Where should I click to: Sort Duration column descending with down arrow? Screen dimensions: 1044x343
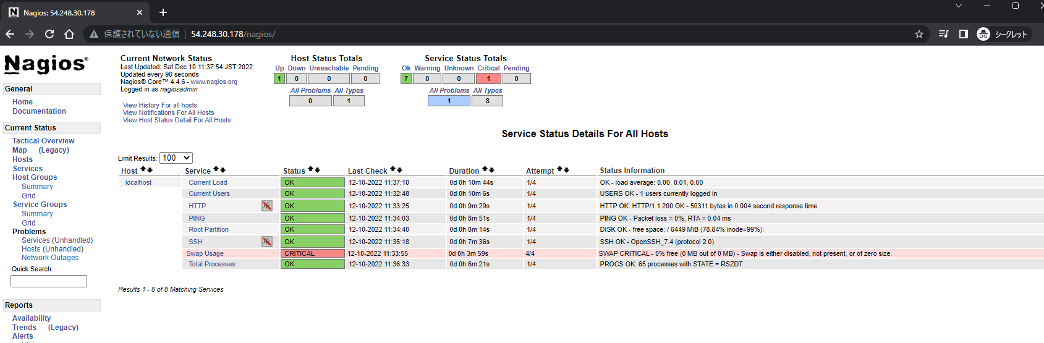coord(491,169)
